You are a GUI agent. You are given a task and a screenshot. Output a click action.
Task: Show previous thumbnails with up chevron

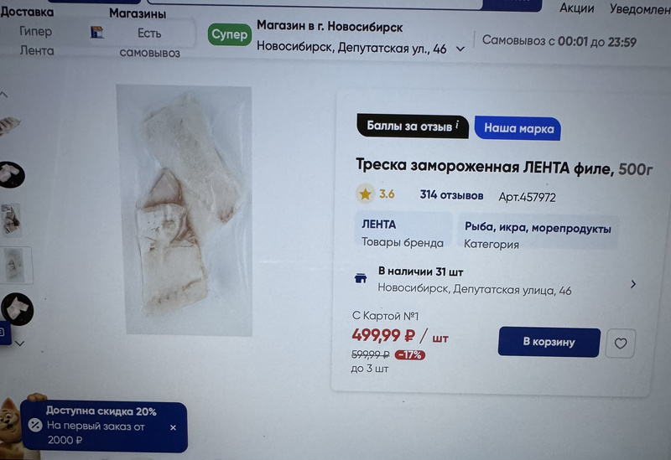point(3,95)
